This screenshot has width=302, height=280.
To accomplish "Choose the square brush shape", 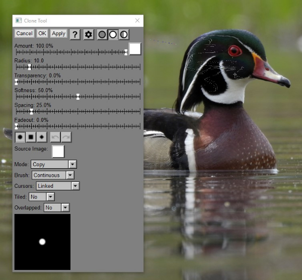I will click(31, 136).
